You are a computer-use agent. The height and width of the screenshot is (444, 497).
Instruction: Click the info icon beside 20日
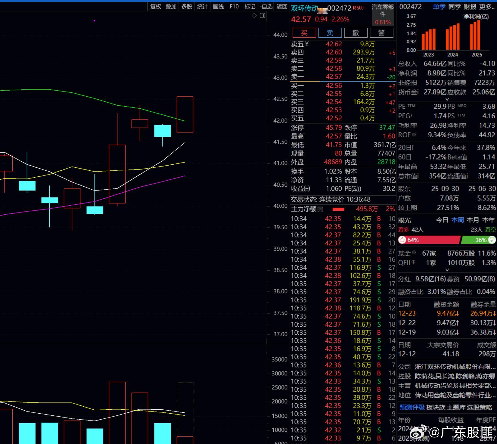point(412,147)
